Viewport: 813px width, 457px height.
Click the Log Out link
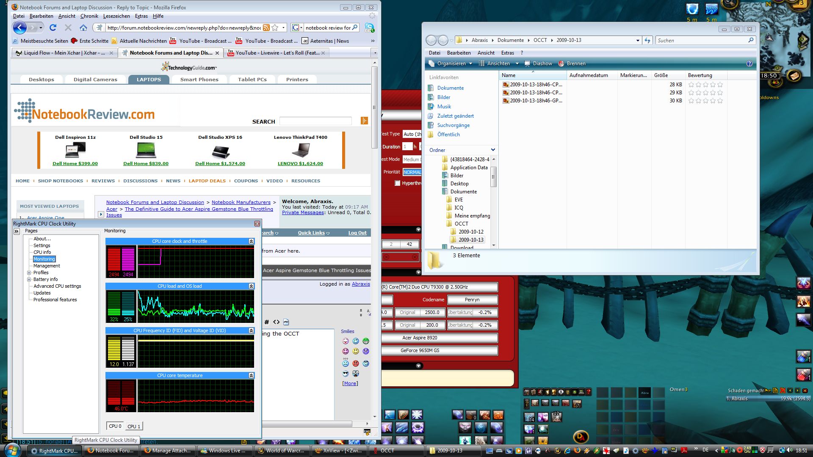(x=357, y=233)
